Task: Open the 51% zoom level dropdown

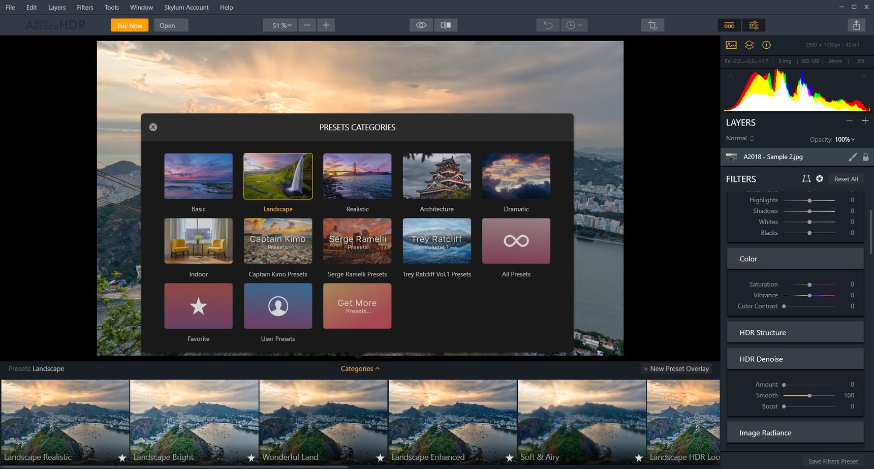Action: (280, 25)
